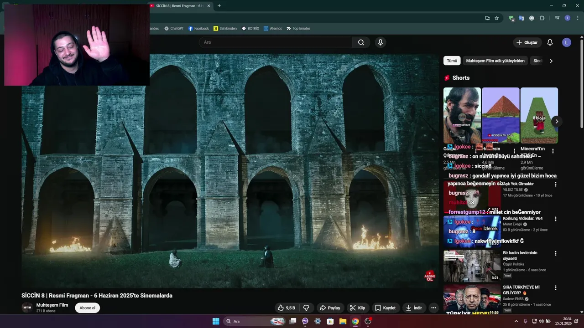The height and width of the screenshot is (328, 584).
Task: Open Muhteşem Film channel name link
Action: tap(52, 305)
